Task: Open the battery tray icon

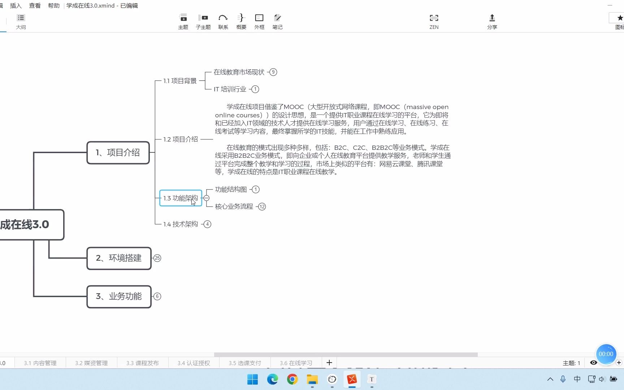Action: pos(614,379)
